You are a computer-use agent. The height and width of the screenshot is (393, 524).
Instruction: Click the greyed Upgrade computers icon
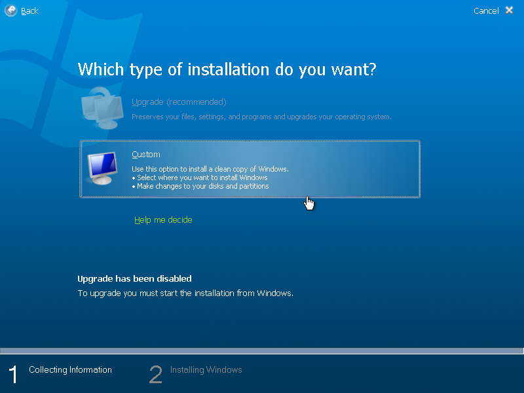click(102, 108)
